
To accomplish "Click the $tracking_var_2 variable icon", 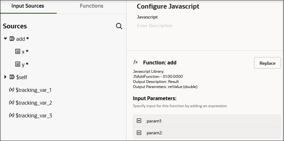I will pyautogui.click(x=11, y=102).
